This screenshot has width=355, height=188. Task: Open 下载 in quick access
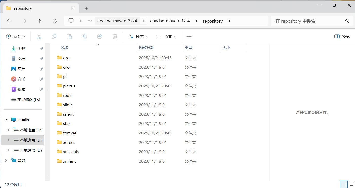[x=21, y=49]
